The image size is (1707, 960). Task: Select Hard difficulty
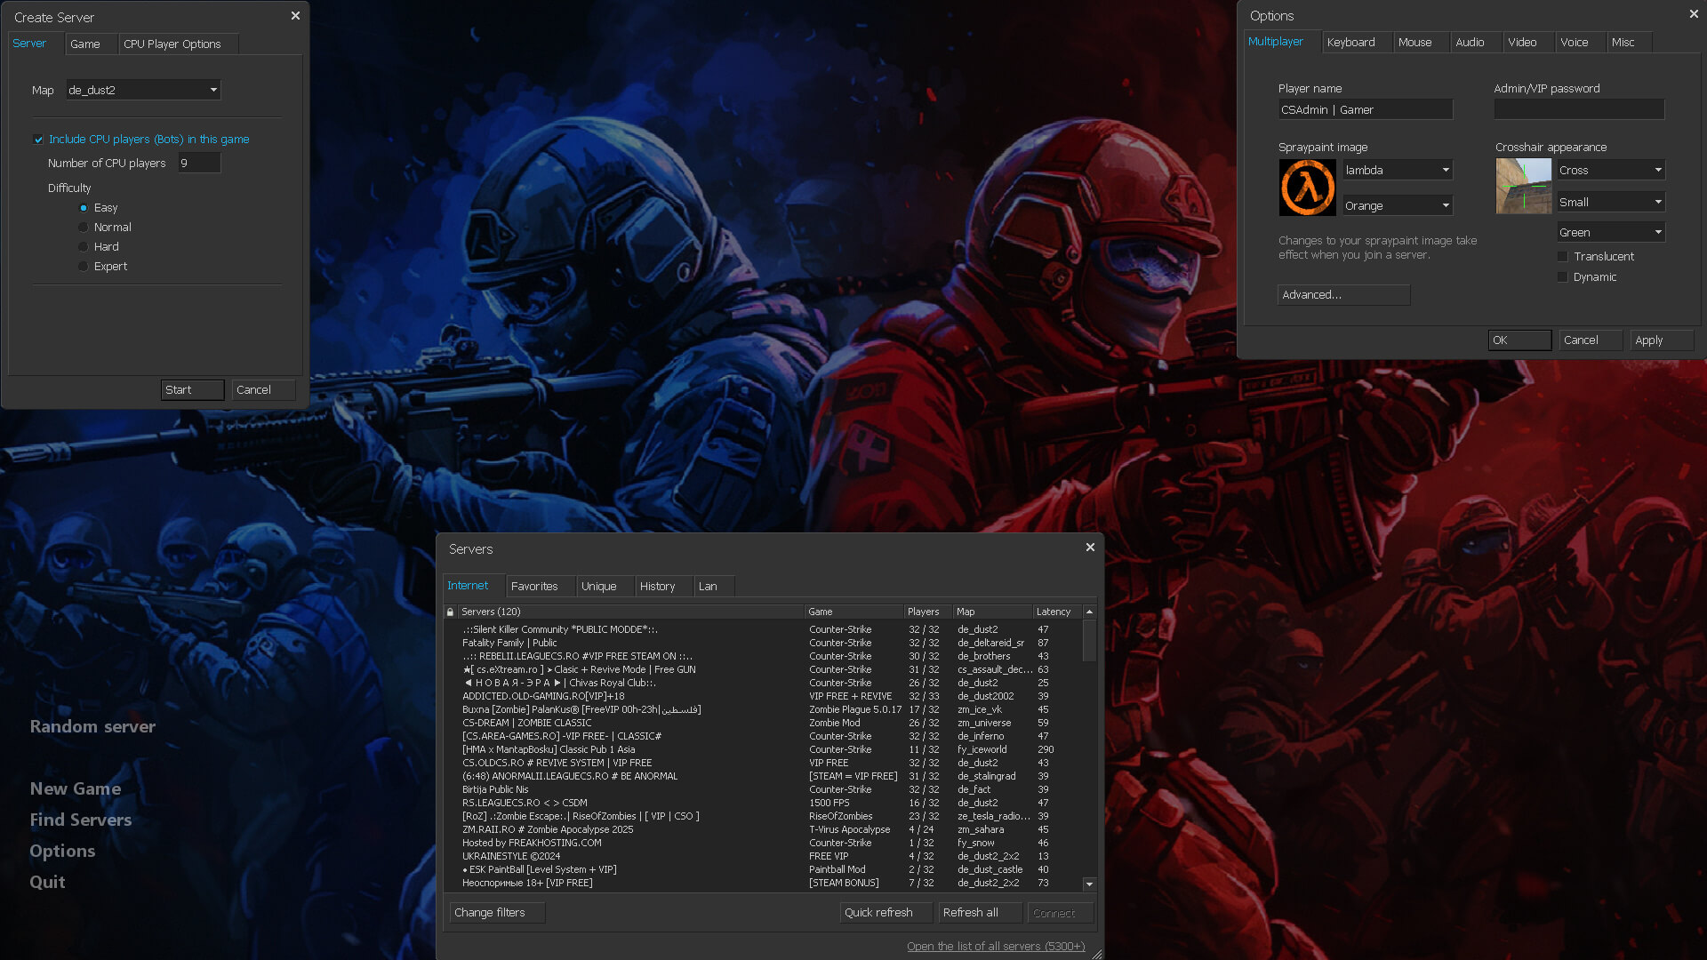(x=84, y=247)
